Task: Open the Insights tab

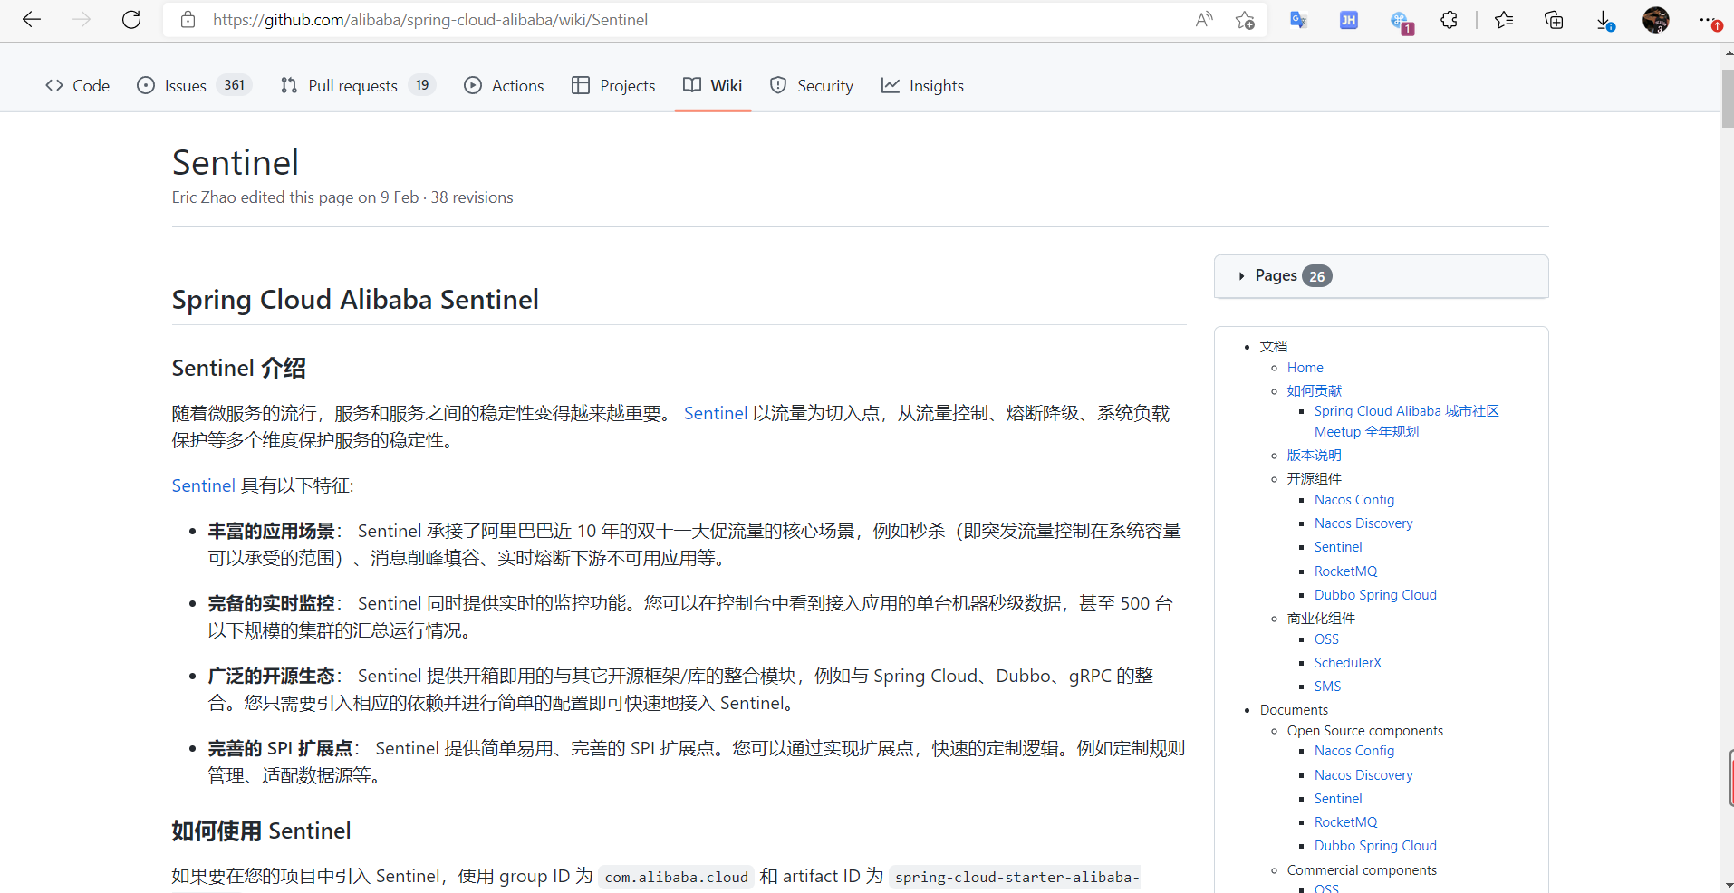Action: pyautogui.click(x=923, y=85)
